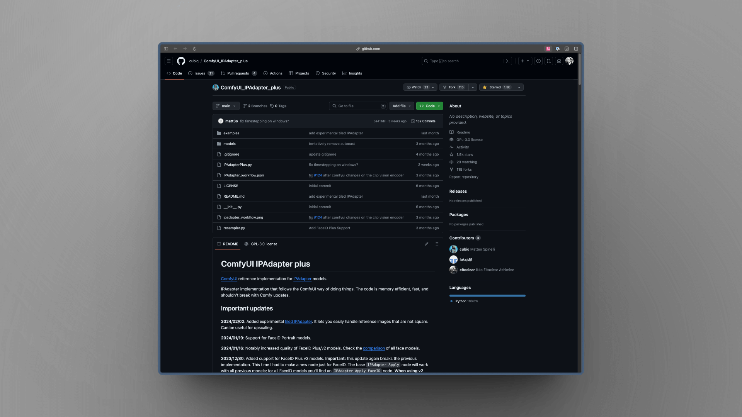The height and width of the screenshot is (417, 742).
Task: Click the page vertical scrollbar
Action: pyautogui.click(x=579, y=69)
